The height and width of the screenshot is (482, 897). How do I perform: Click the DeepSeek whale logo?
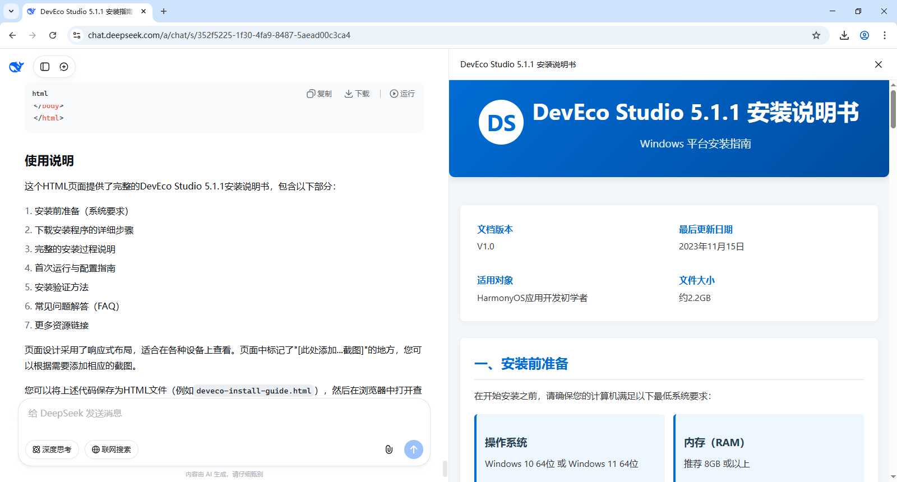click(16, 67)
